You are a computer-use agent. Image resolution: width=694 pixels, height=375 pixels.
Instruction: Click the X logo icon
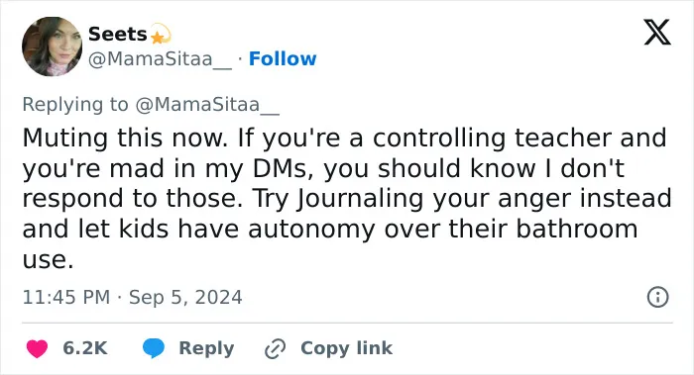tap(657, 32)
